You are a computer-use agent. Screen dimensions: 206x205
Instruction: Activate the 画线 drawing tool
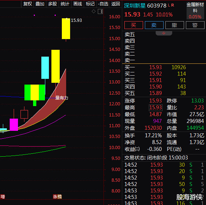click(x=78, y=4)
